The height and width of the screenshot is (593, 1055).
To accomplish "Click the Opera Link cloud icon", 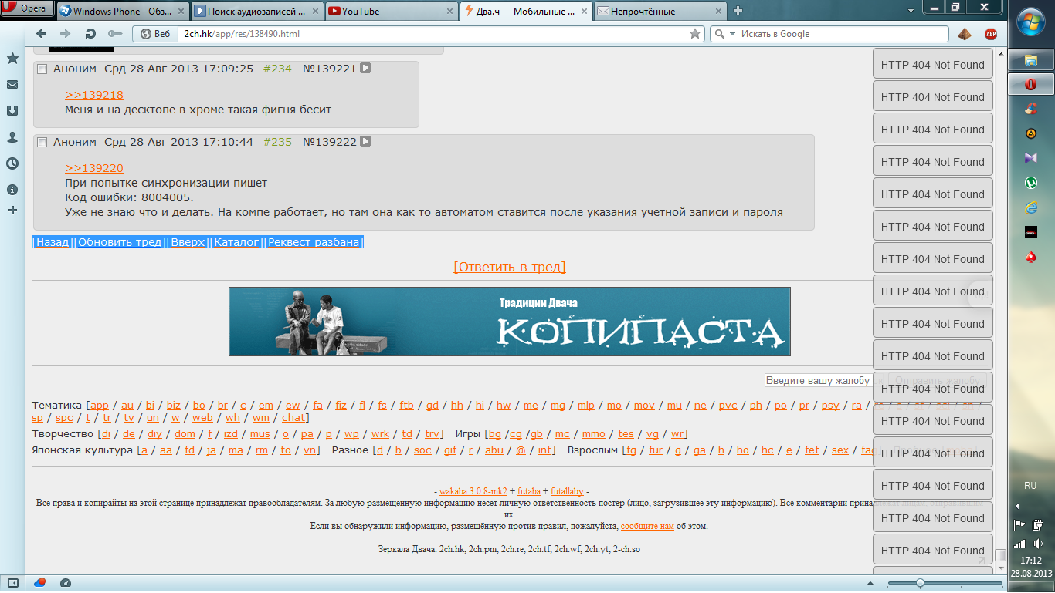I will pyautogui.click(x=39, y=582).
